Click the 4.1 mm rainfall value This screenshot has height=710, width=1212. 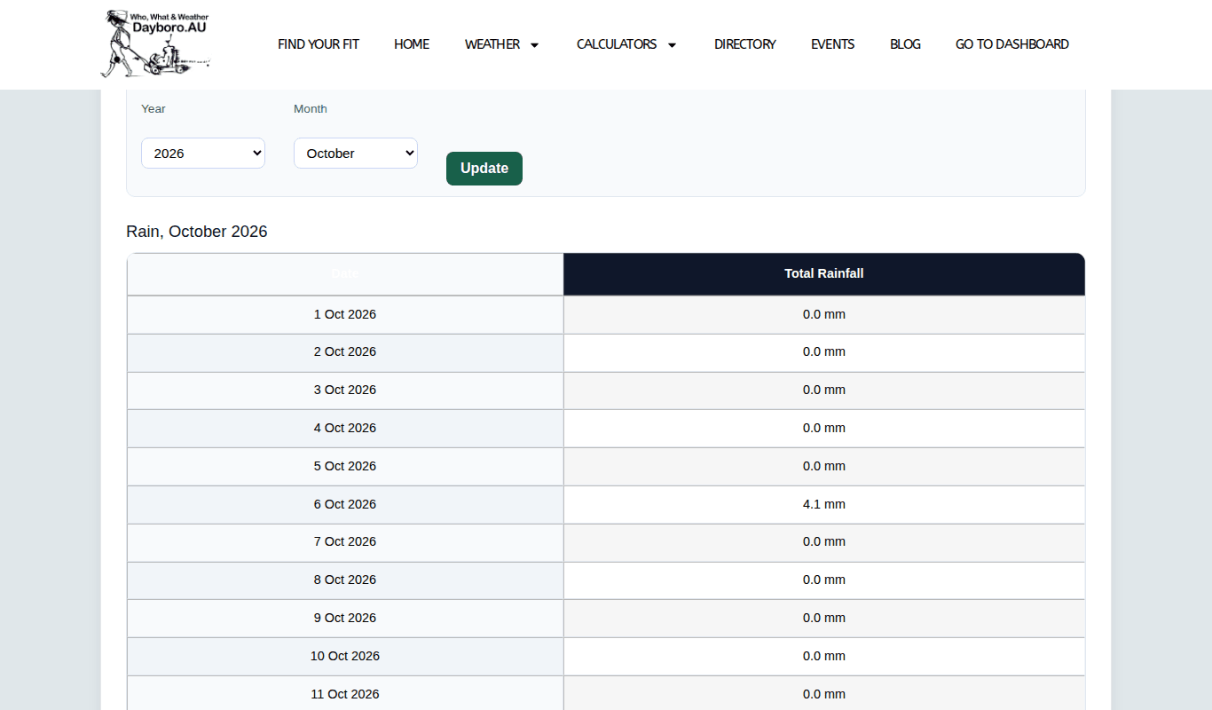pyautogui.click(x=824, y=505)
